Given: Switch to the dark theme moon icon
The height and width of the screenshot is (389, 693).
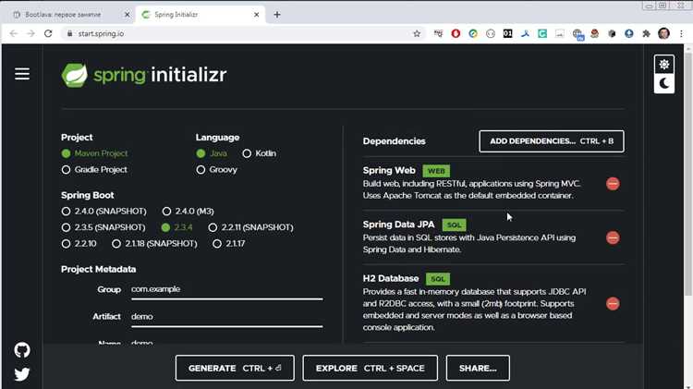Looking at the screenshot, I should (663, 83).
